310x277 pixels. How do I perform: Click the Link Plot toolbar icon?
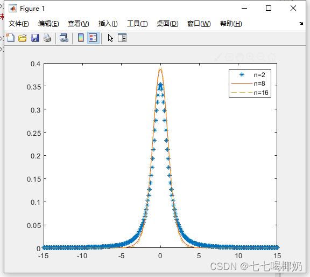[64, 38]
